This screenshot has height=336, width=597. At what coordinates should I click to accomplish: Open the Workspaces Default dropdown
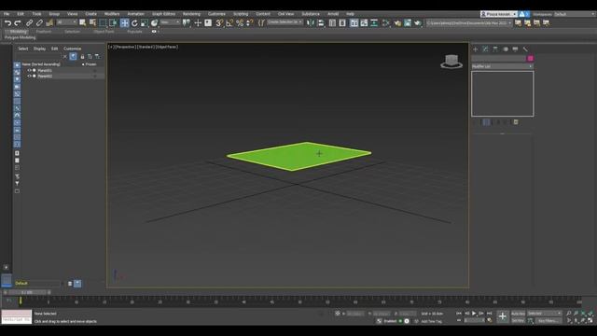(575, 14)
